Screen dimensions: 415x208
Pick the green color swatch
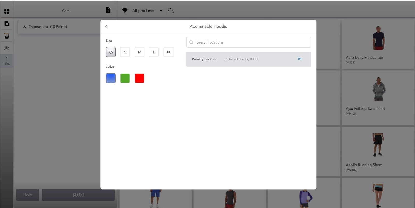click(125, 78)
